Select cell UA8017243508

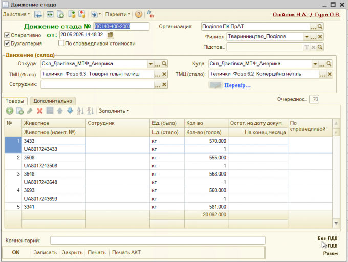(x=54, y=165)
